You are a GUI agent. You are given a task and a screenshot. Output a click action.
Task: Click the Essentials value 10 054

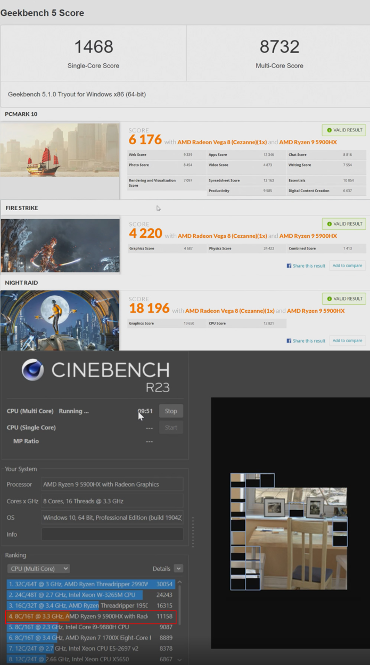point(348,180)
